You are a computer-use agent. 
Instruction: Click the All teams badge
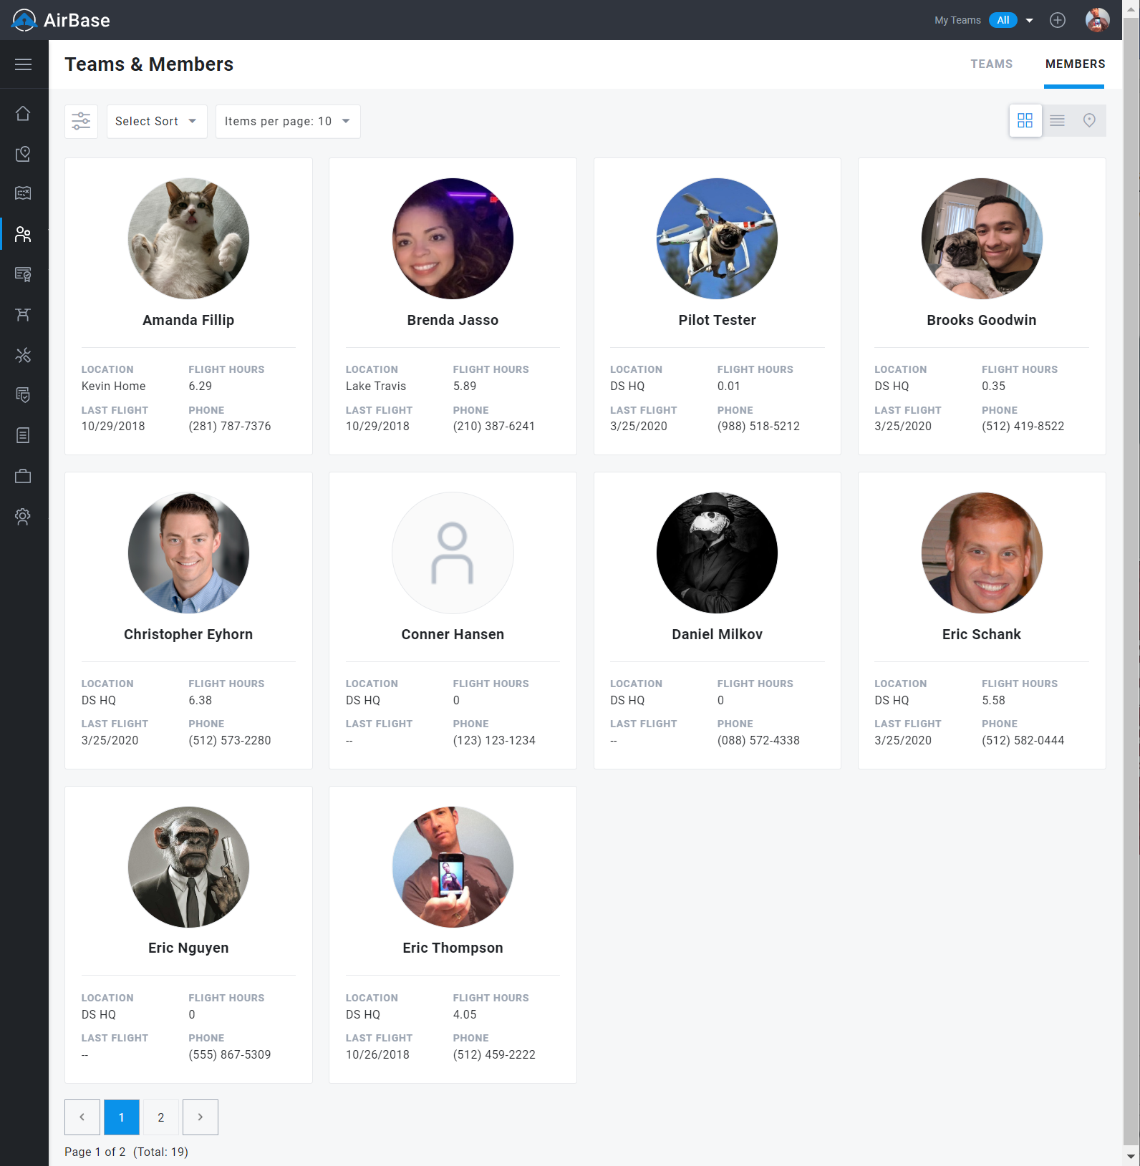pos(1003,20)
